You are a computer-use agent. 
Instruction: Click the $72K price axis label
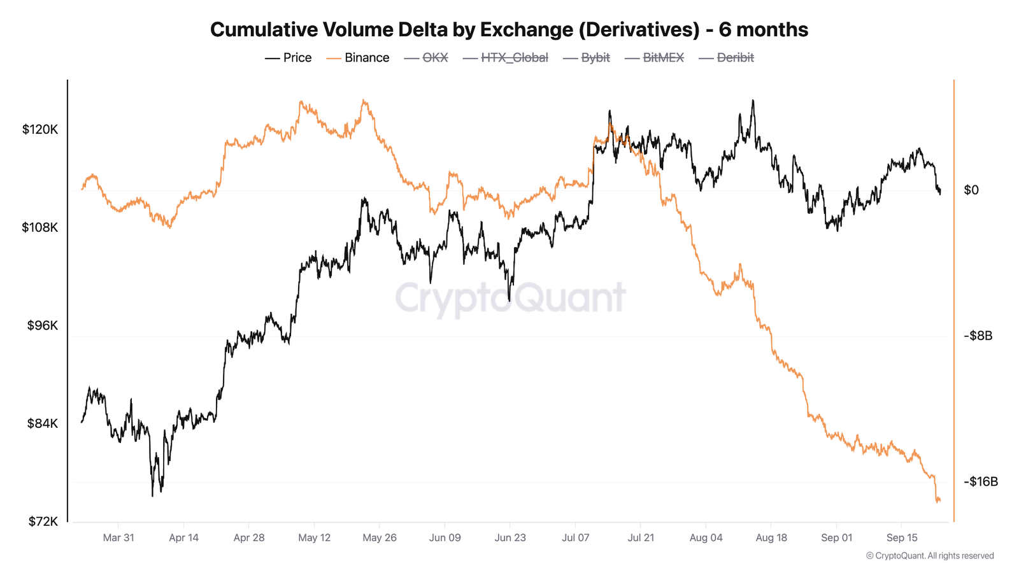click(x=43, y=522)
